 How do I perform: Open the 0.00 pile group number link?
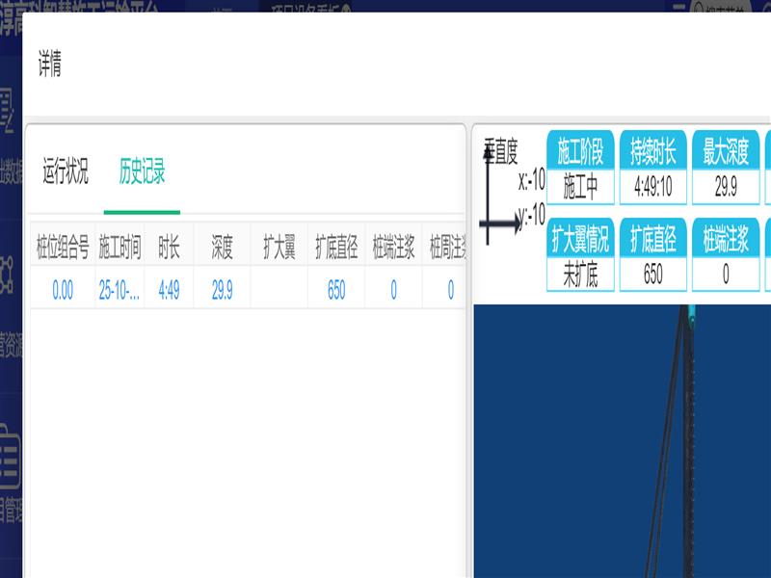pyautogui.click(x=63, y=290)
